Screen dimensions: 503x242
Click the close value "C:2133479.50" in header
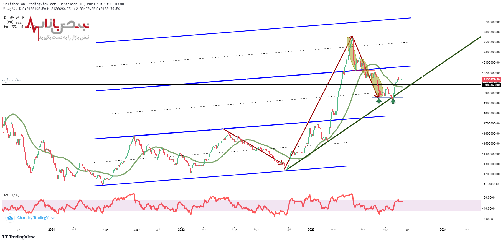(x=108, y=9)
